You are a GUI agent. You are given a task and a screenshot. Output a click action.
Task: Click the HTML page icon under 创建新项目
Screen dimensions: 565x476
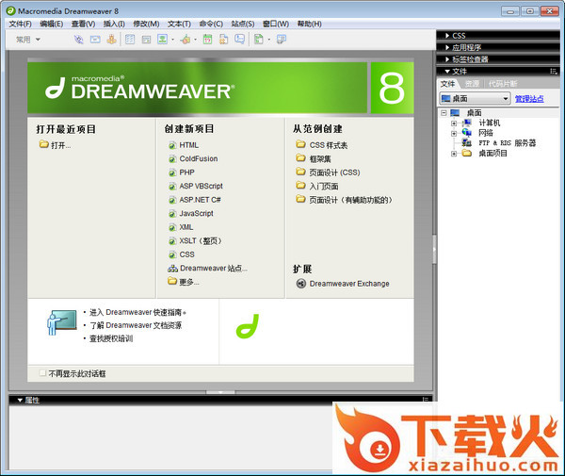172,145
